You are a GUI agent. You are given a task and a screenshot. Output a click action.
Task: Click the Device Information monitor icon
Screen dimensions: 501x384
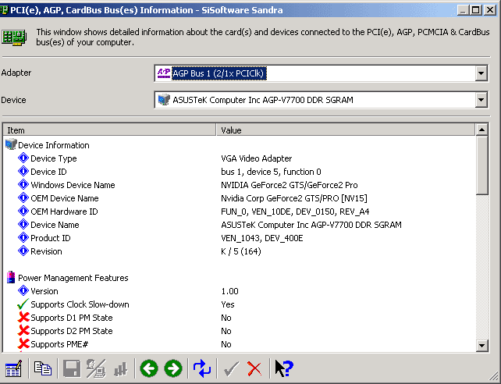point(11,144)
